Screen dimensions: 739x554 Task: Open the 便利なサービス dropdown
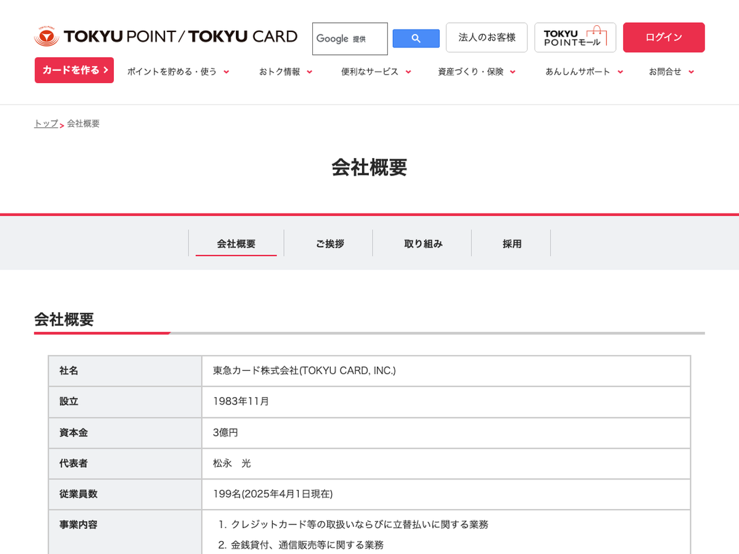(x=376, y=71)
